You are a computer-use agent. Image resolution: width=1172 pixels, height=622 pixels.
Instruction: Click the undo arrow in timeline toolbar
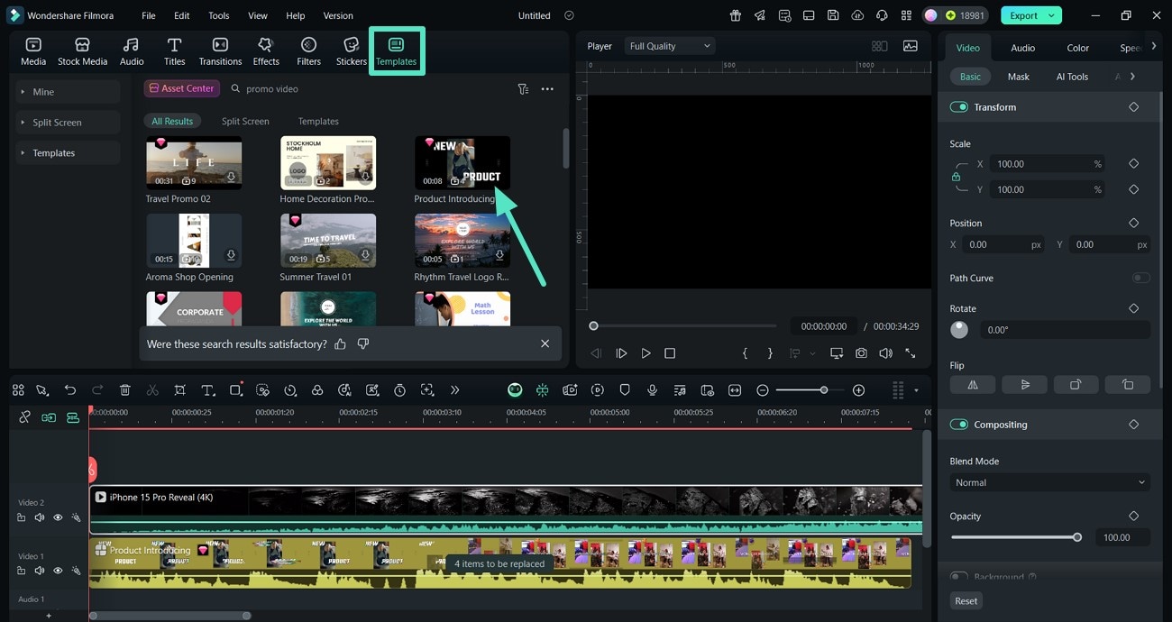70,390
